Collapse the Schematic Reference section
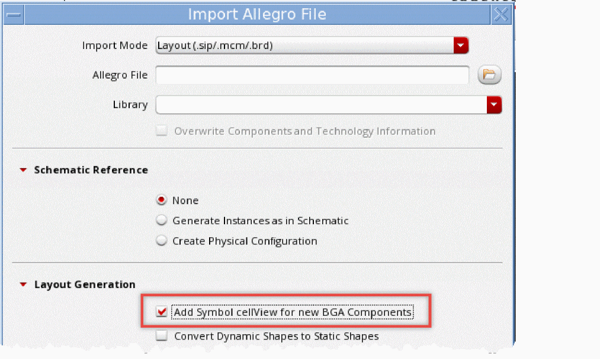 (23, 170)
